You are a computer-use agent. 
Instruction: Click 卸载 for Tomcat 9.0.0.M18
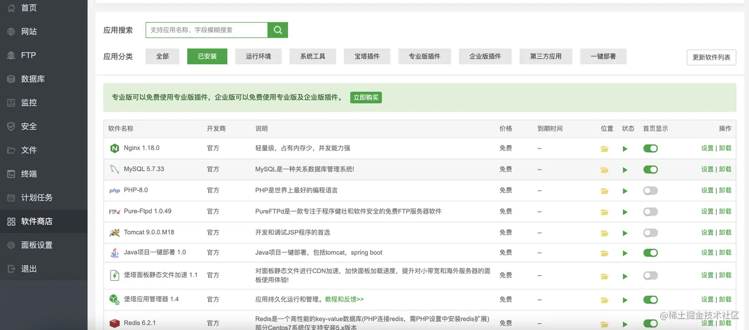[x=725, y=233]
